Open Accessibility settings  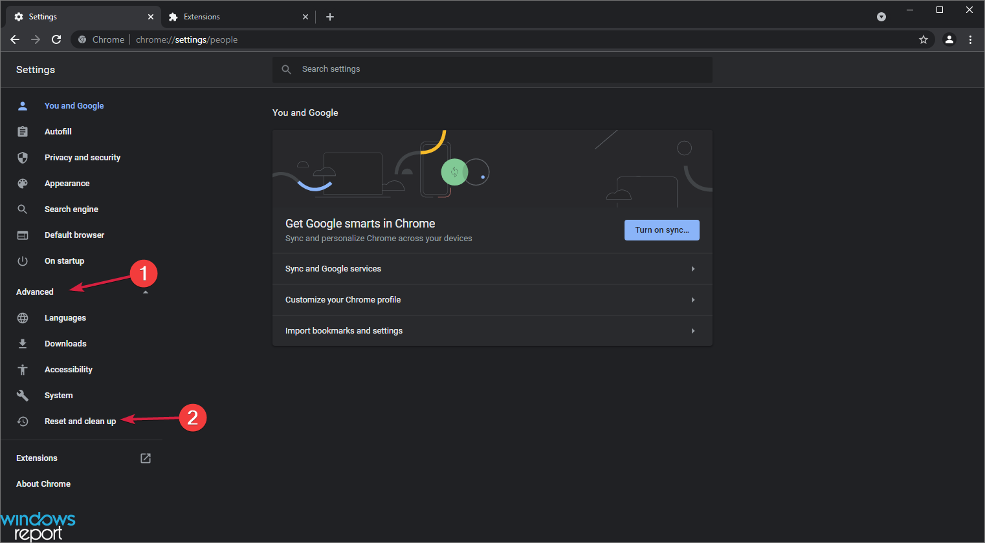click(x=68, y=369)
